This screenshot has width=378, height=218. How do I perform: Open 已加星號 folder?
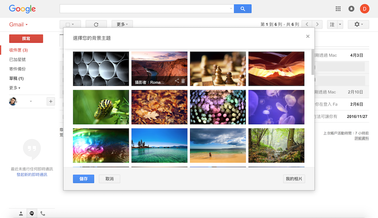(x=17, y=59)
